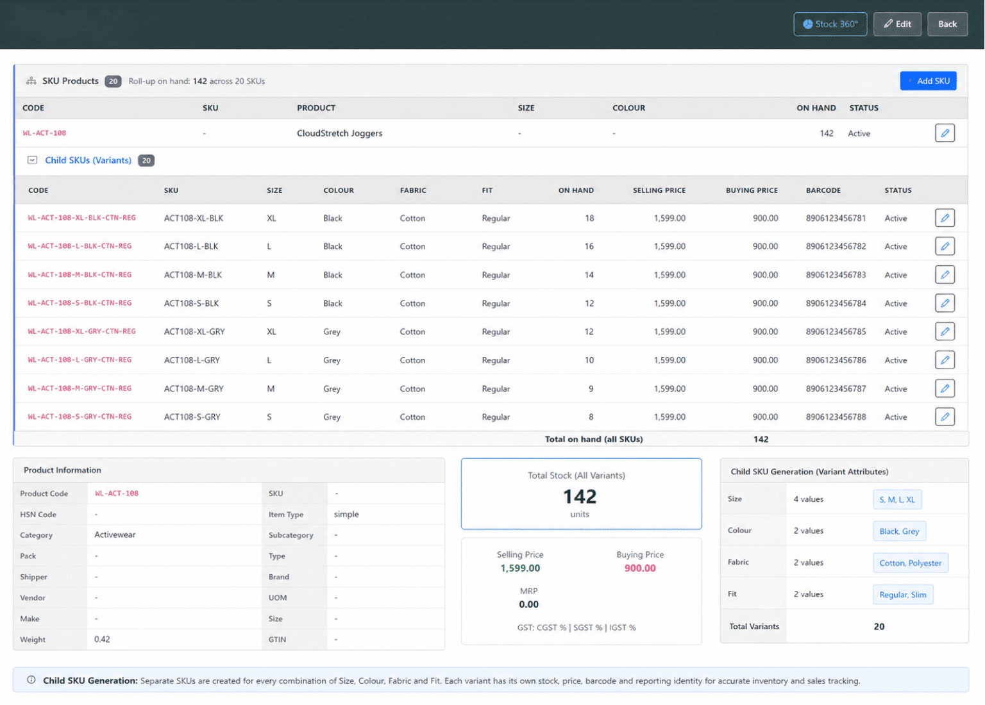Select SKU cell ACT108-M-GRY
The height and width of the screenshot is (705, 985).
tap(194, 388)
